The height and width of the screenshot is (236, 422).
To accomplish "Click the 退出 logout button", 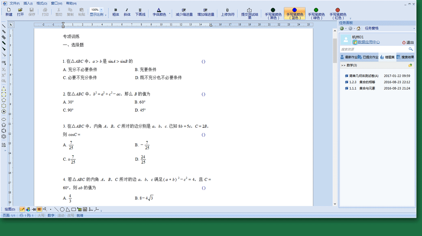I will 408,42.
